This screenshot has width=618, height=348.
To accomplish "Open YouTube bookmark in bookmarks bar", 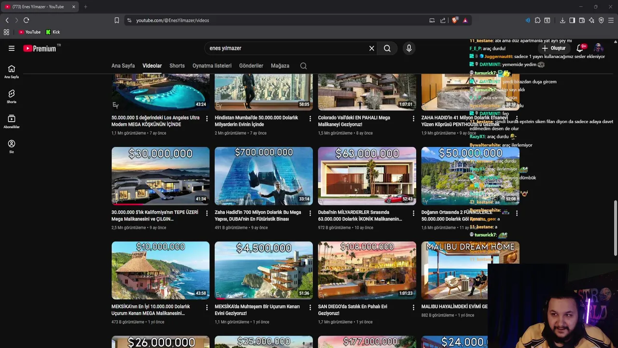I will tap(29, 32).
